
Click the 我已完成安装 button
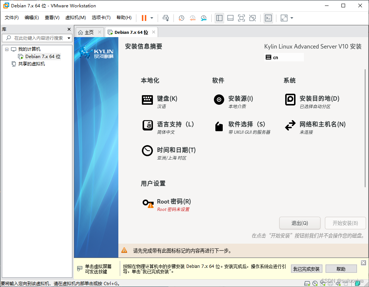pyautogui.click(x=306, y=269)
